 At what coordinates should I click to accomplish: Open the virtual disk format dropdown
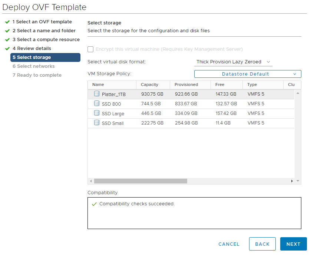click(x=233, y=62)
